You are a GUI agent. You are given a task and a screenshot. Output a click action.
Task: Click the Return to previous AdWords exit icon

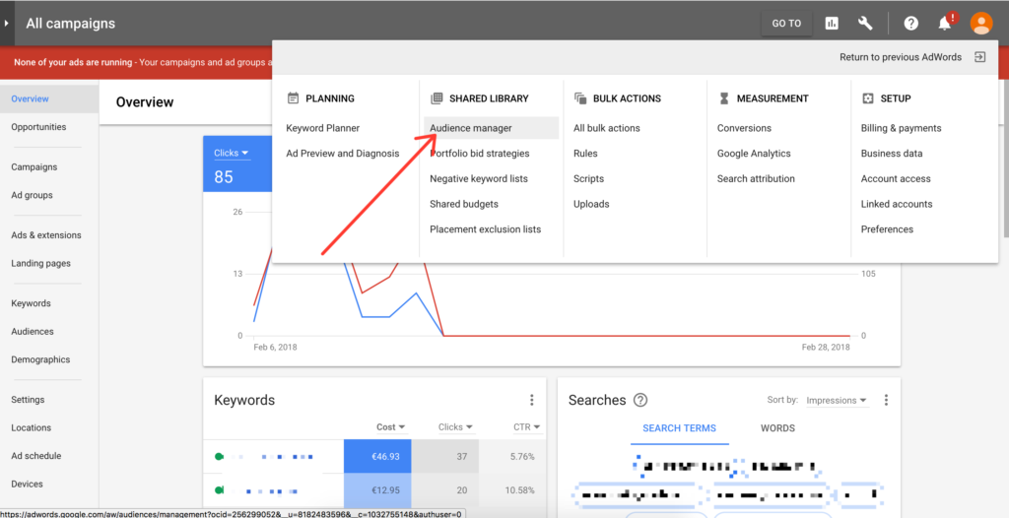tap(979, 57)
